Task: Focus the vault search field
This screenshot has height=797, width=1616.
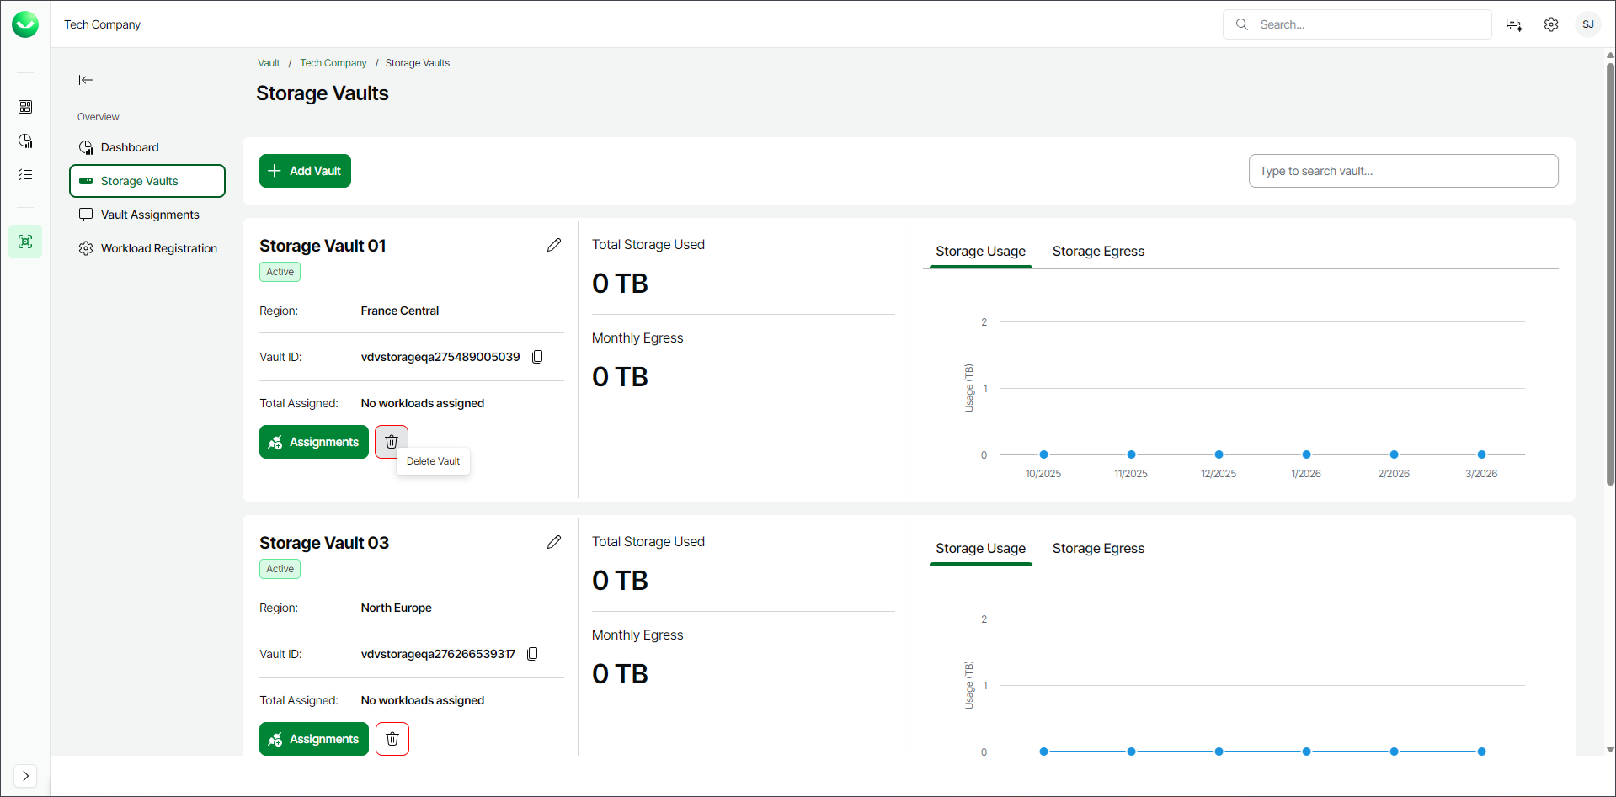Action: click(1403, 171)
